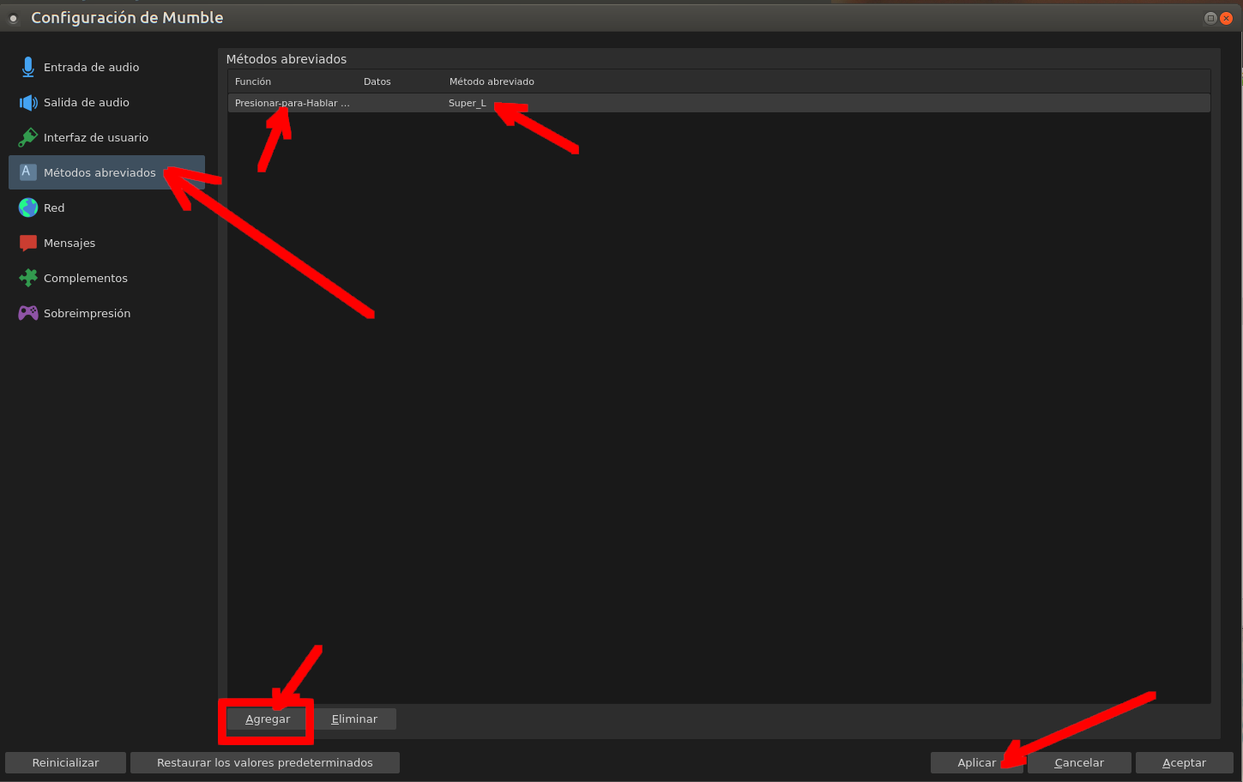The width and height of the screenshot is (1243, 782).
Task: Sort by the Función column header
Action: pyautogui.click(x=253, y=81)
